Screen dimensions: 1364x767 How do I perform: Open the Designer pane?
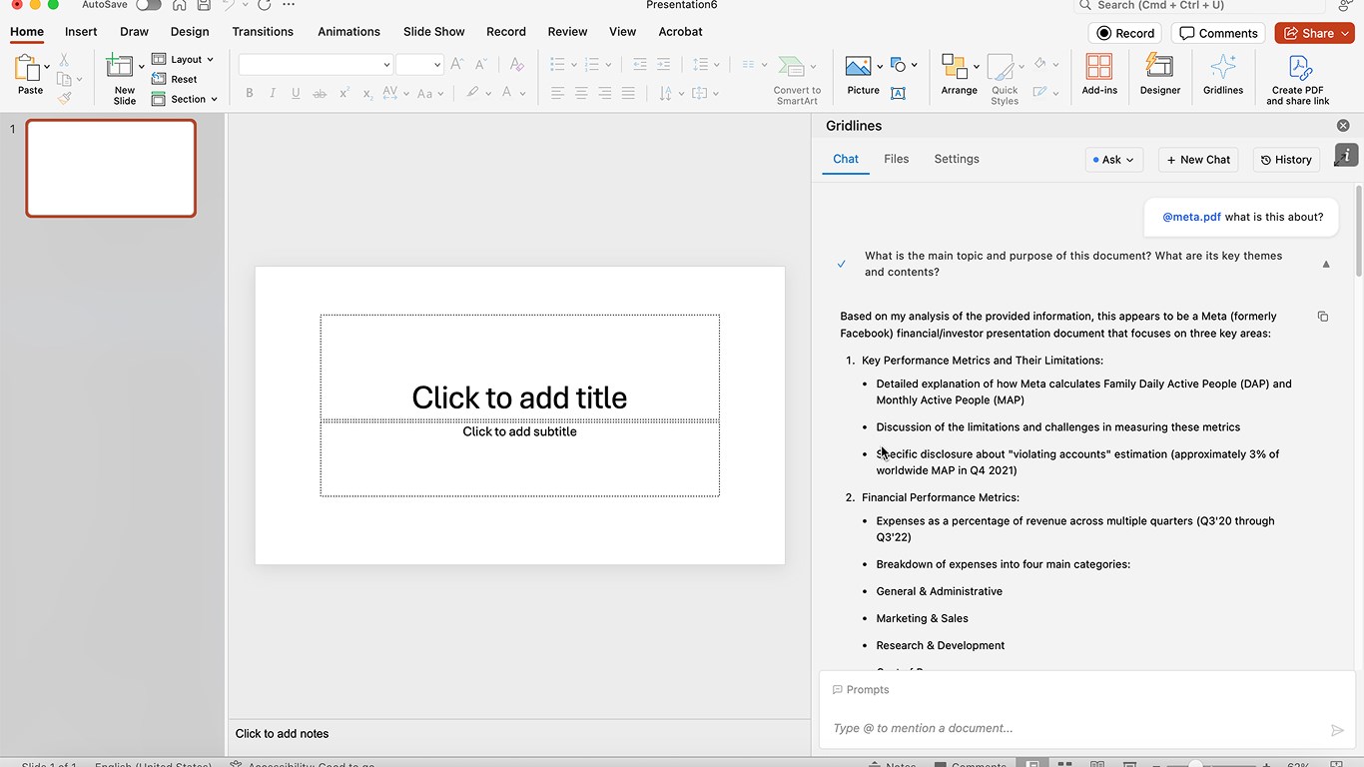pyautogui.click(x=1159, y=75)
